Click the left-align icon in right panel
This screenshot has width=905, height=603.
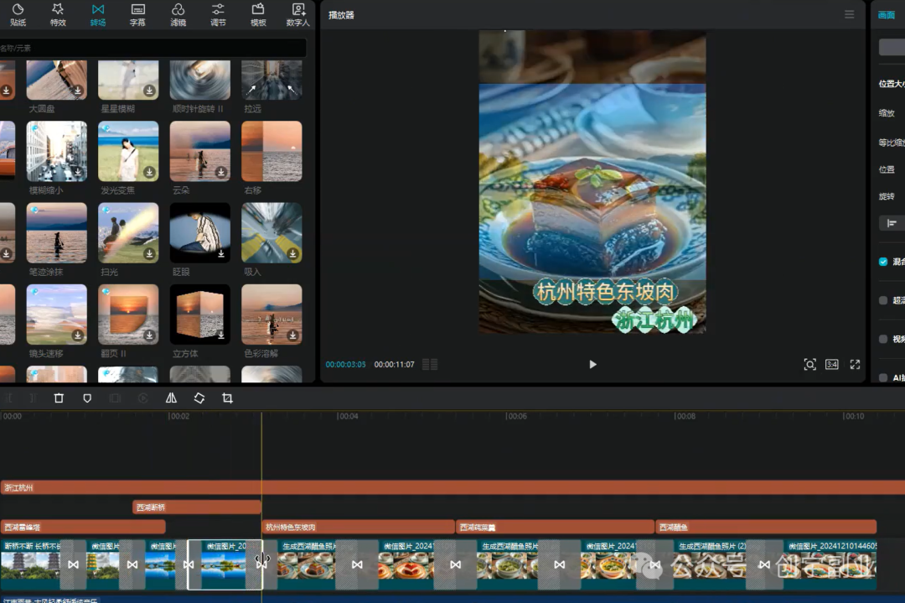892,224
